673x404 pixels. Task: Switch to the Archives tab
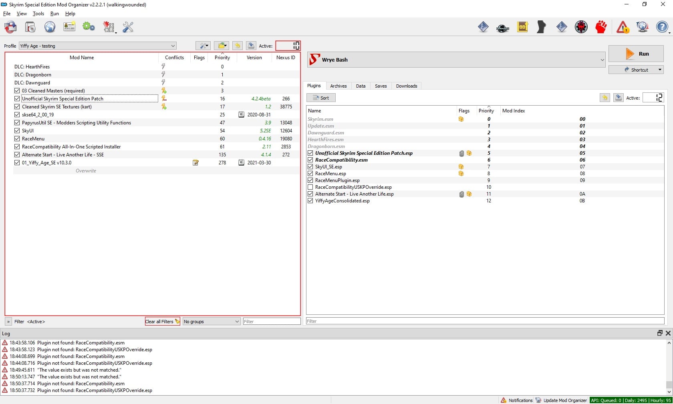[x=339, y=86]
